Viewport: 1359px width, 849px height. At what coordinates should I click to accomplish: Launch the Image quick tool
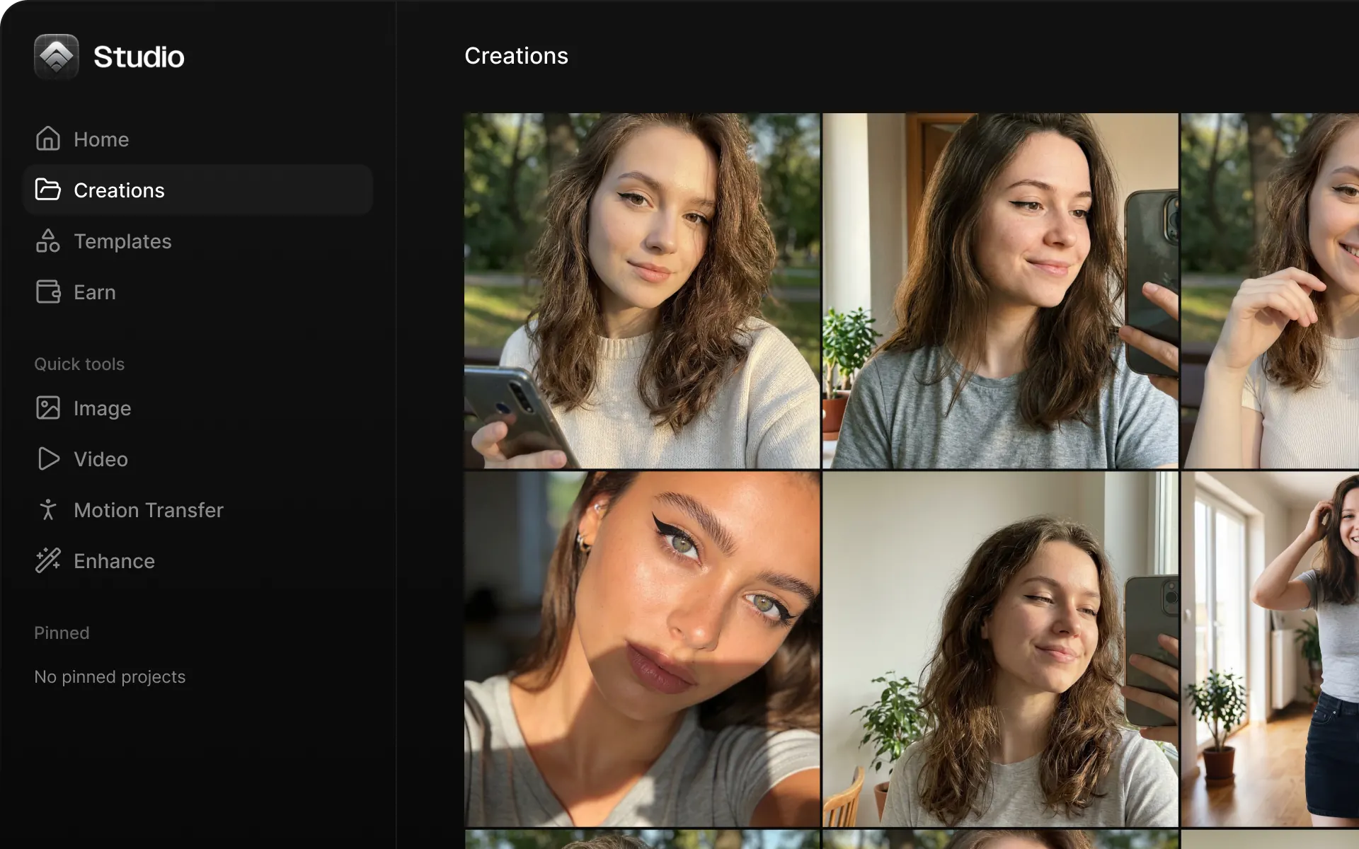(x=197, y=408)
